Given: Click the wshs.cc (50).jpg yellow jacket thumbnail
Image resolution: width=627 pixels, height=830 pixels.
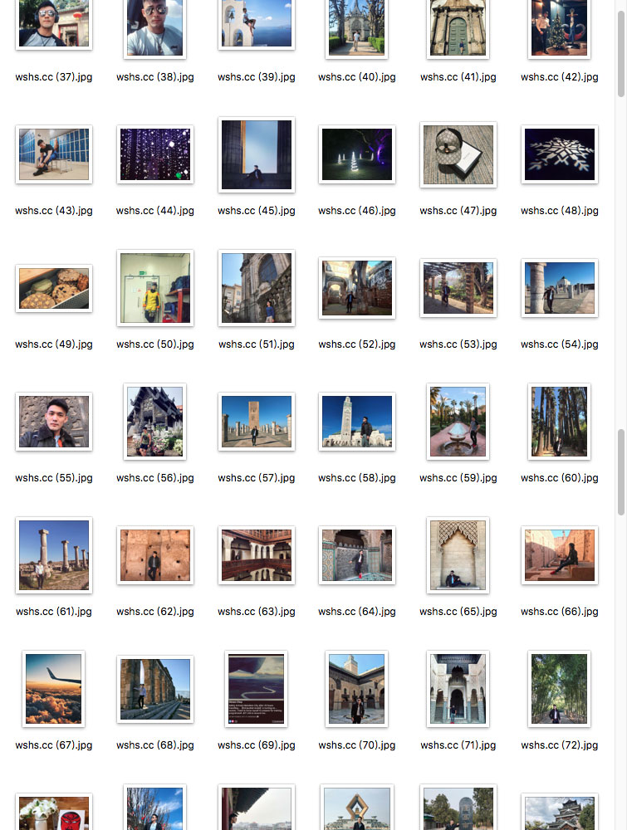Looking at the screenshot, I should [x=155, y=288].
